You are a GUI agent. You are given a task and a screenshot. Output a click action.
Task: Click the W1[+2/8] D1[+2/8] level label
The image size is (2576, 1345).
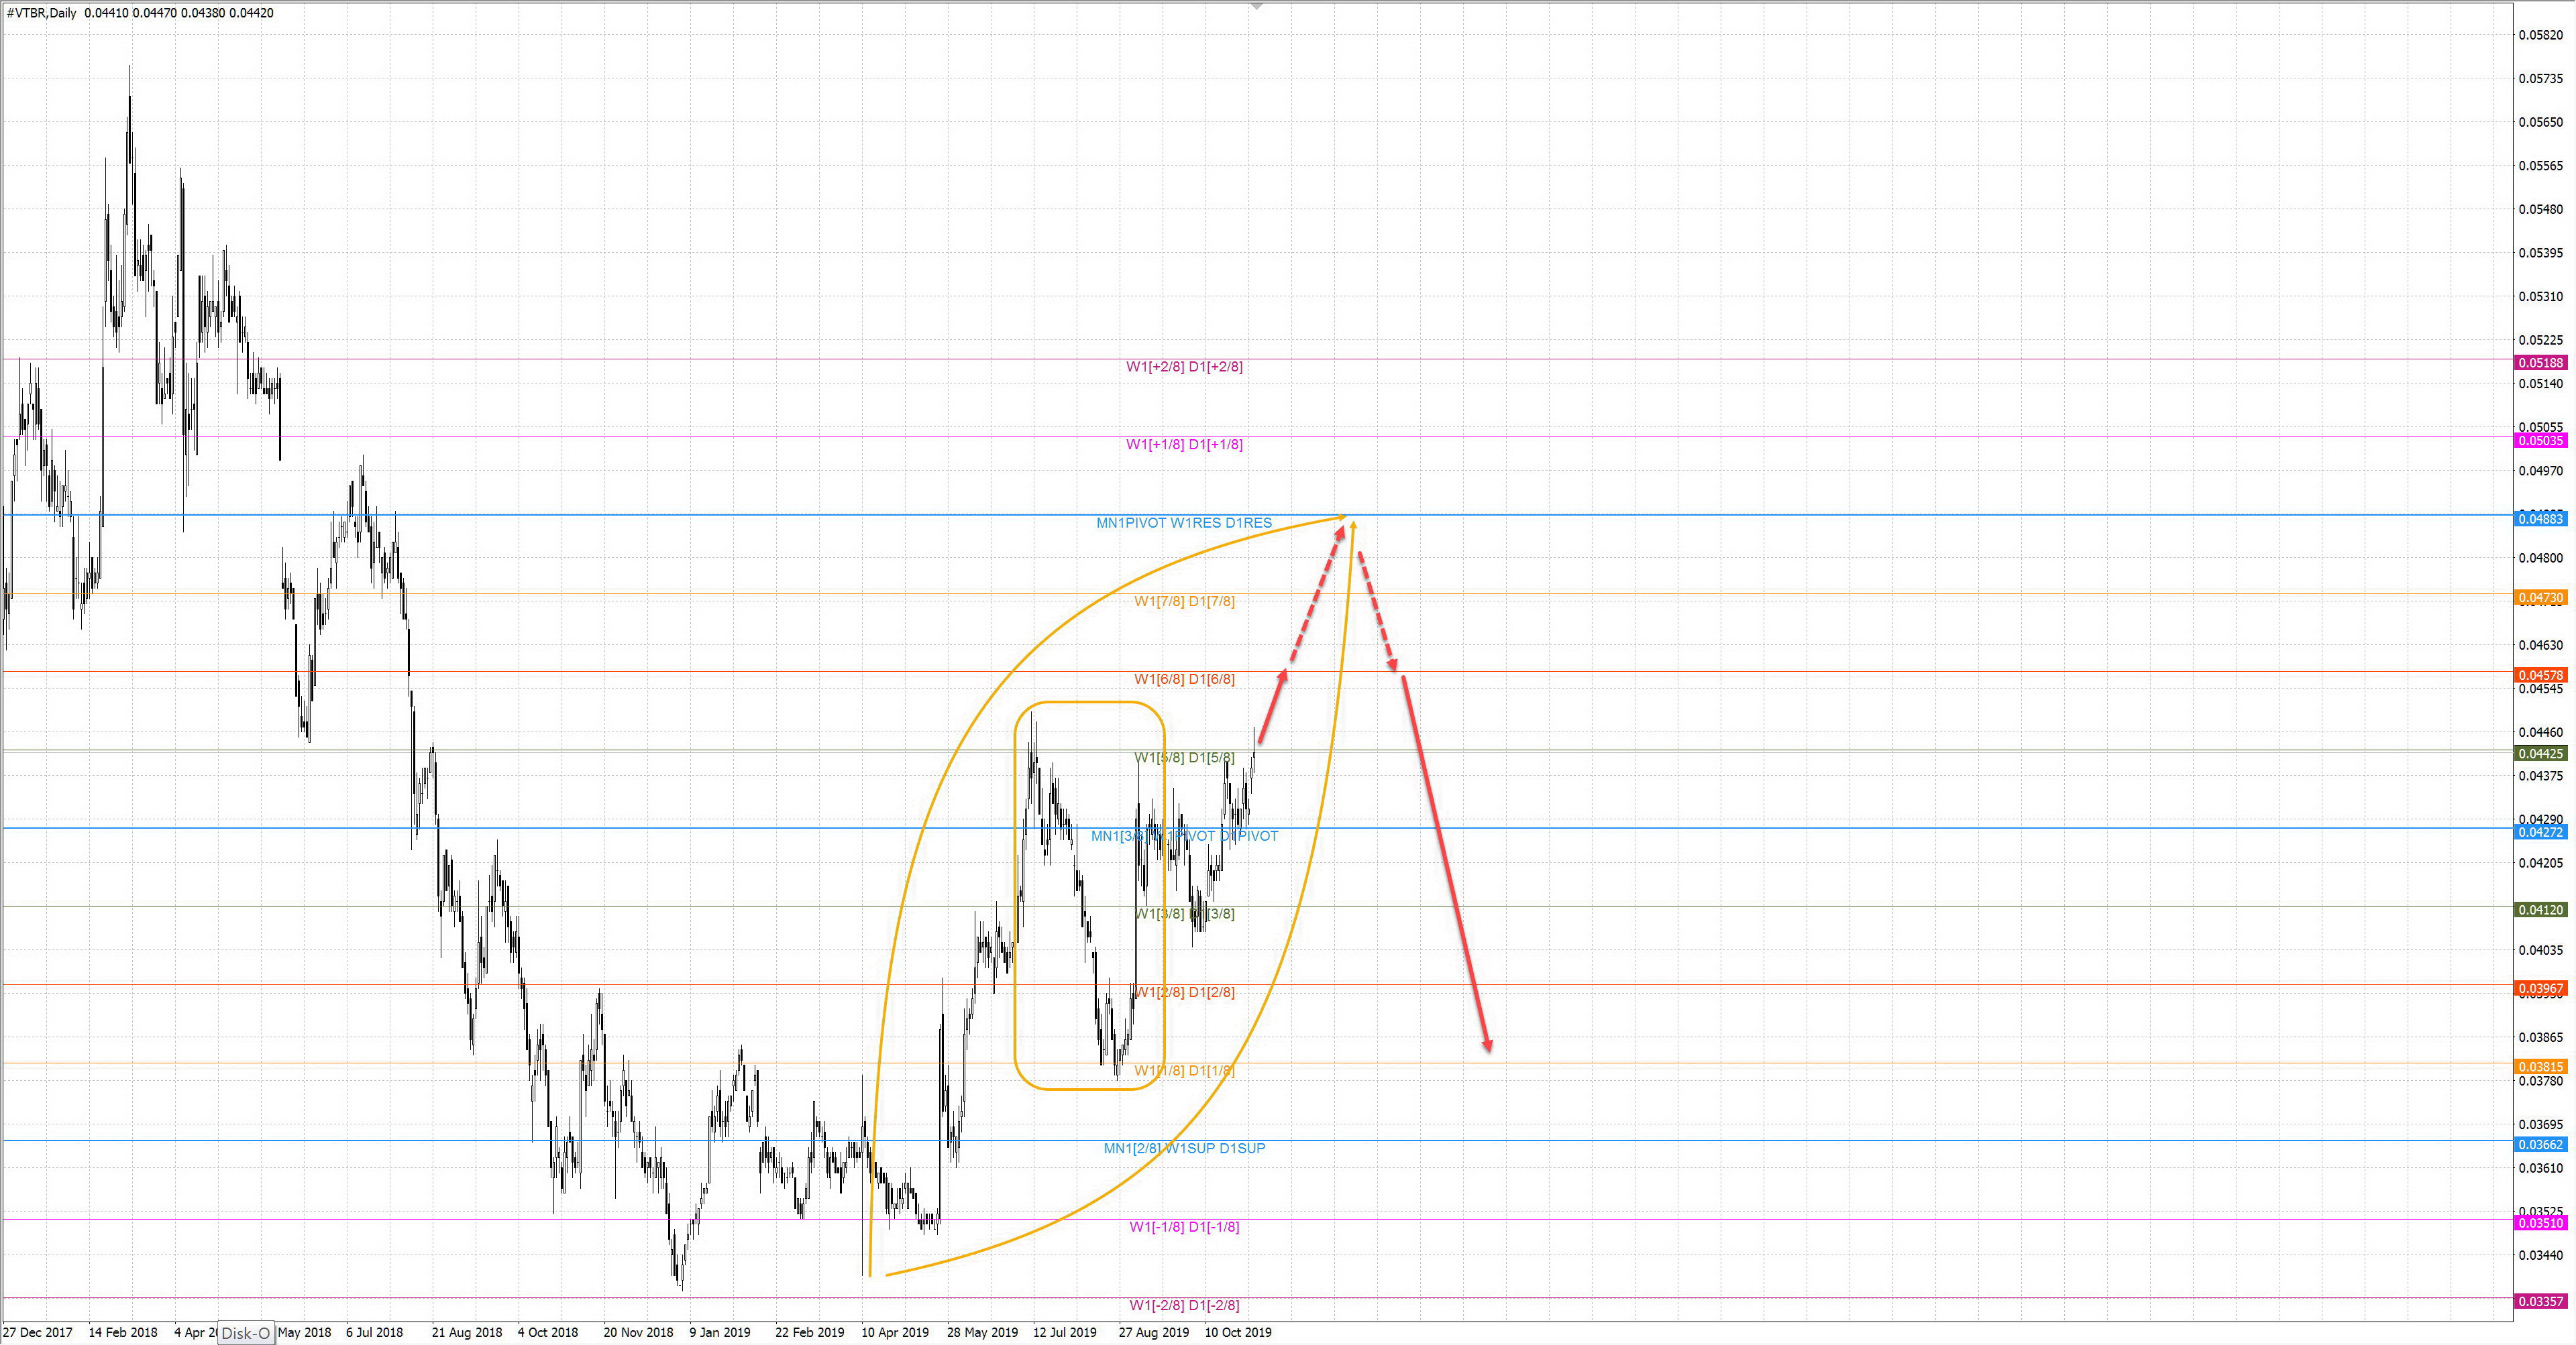[x=1184, y=367]
